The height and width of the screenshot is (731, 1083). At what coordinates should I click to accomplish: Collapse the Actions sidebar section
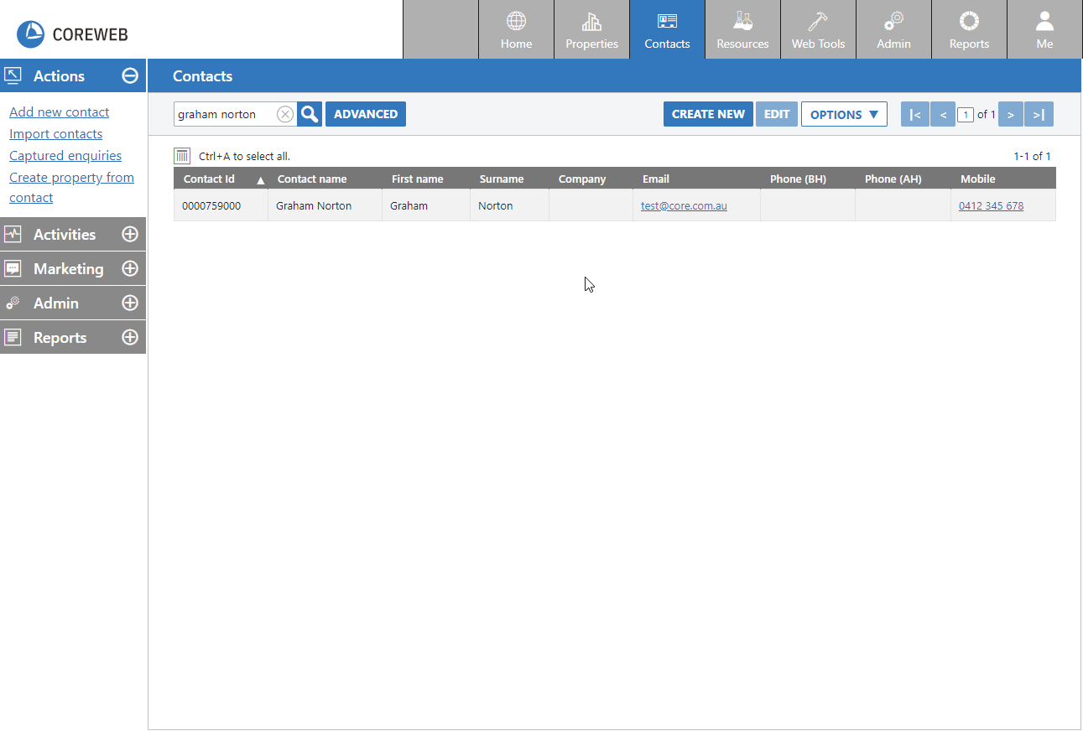130,75
